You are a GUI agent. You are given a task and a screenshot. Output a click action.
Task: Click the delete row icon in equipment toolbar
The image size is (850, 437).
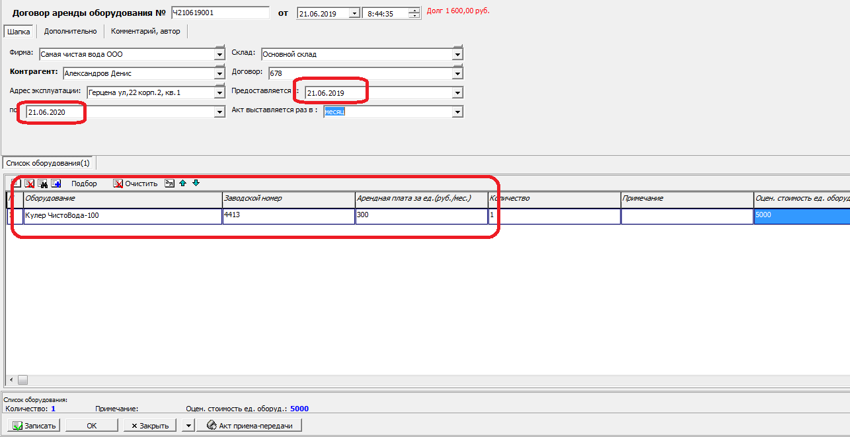pyautogui.click(x=29, y=184)
